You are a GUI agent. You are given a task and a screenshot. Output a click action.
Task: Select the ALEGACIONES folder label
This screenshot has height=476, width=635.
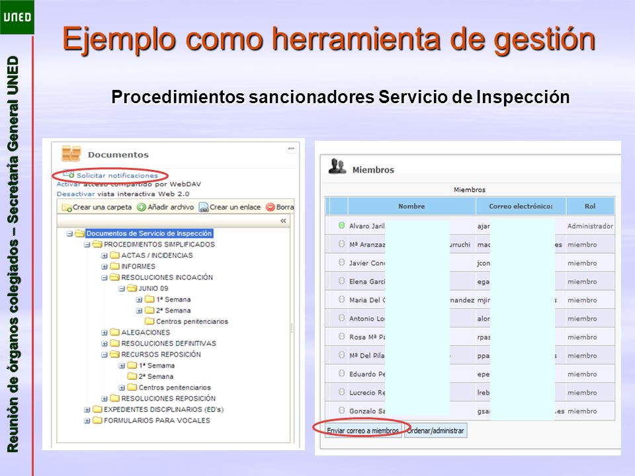[146, 333]
